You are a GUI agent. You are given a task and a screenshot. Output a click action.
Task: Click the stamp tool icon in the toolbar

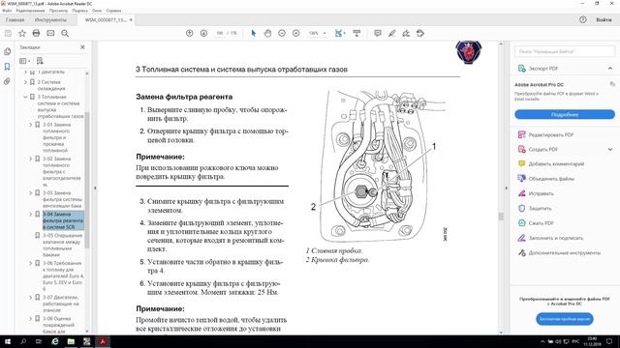click(420, 34)
